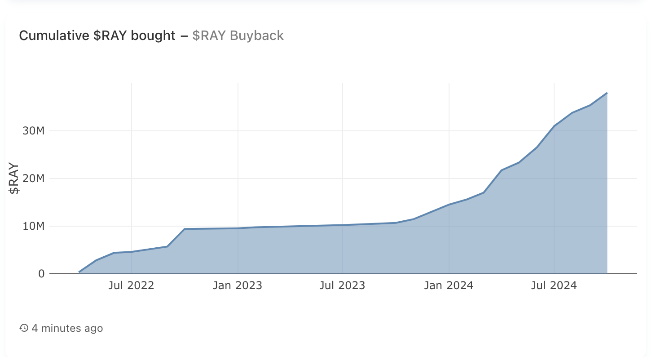Click the flat plateau section mid-2023
The width and height of the screenshot is (652, 357).
tap(344, 225)
